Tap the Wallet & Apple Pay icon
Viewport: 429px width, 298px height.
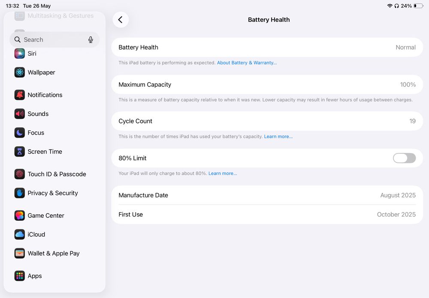coord(19,253)
